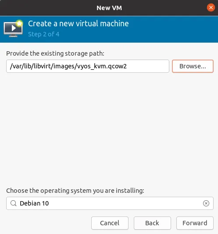The height and width of the screenshot is (234, 218).
Task: Cancel the new virtual machine wizard
Action: (110, 223)
